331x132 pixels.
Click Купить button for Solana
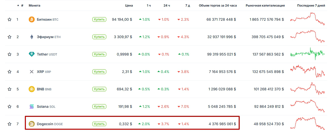coord(99,107)
